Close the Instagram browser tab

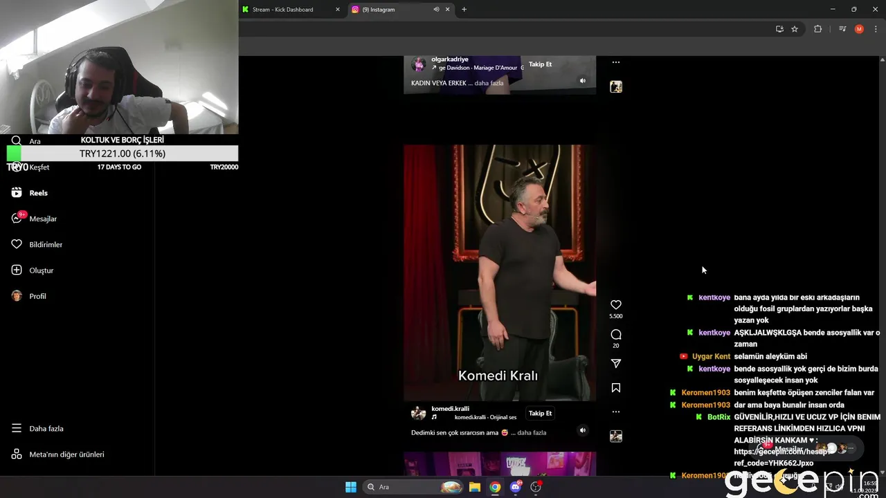tap(448, 10)
